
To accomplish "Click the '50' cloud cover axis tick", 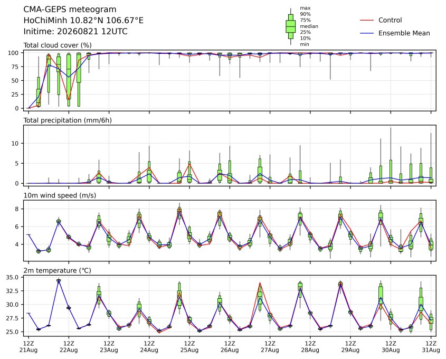I will 15,80.
